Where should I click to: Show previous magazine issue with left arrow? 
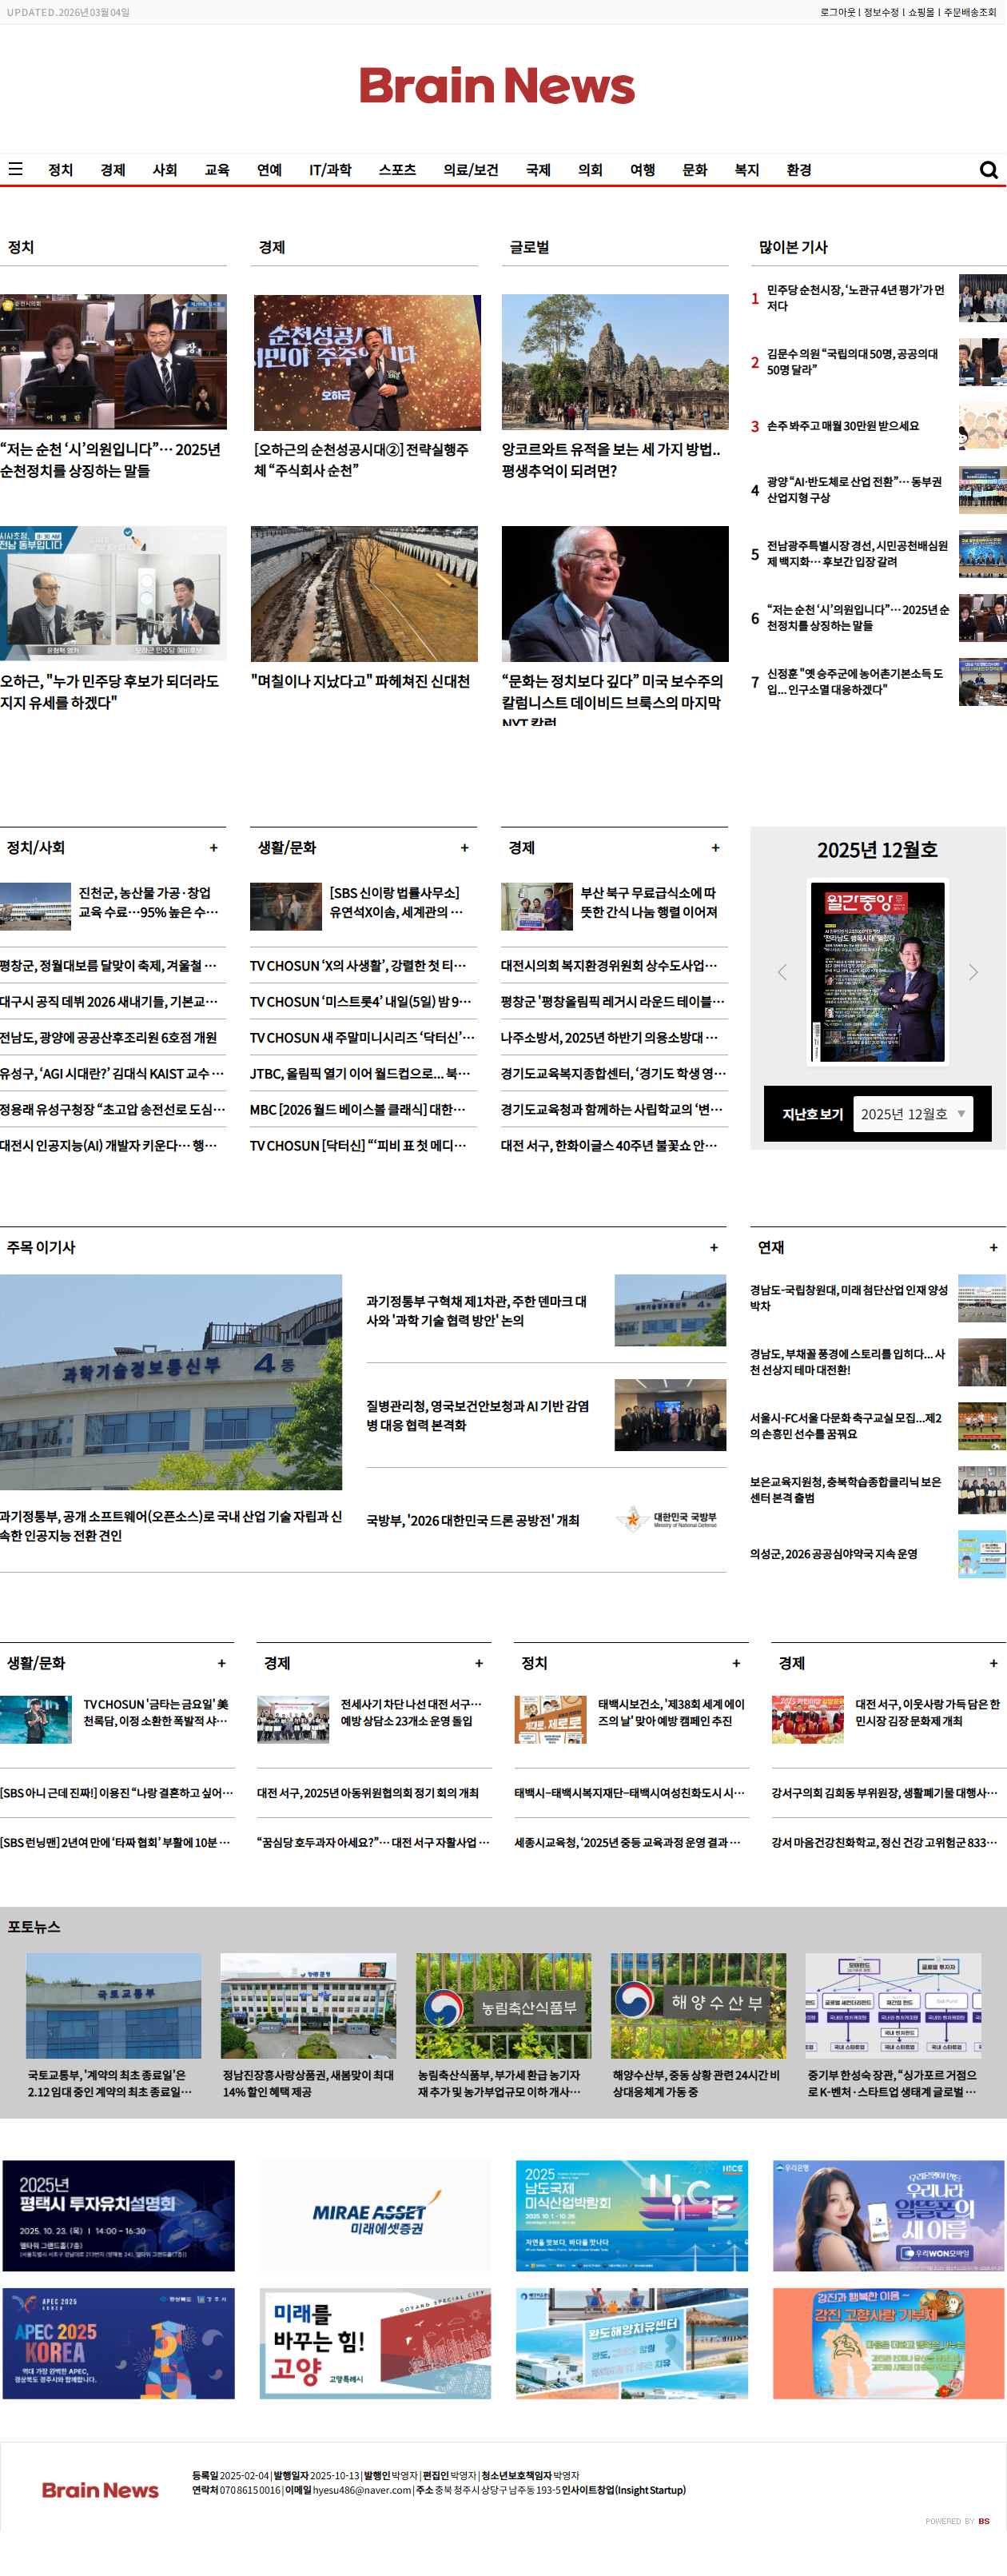[782, 972]
